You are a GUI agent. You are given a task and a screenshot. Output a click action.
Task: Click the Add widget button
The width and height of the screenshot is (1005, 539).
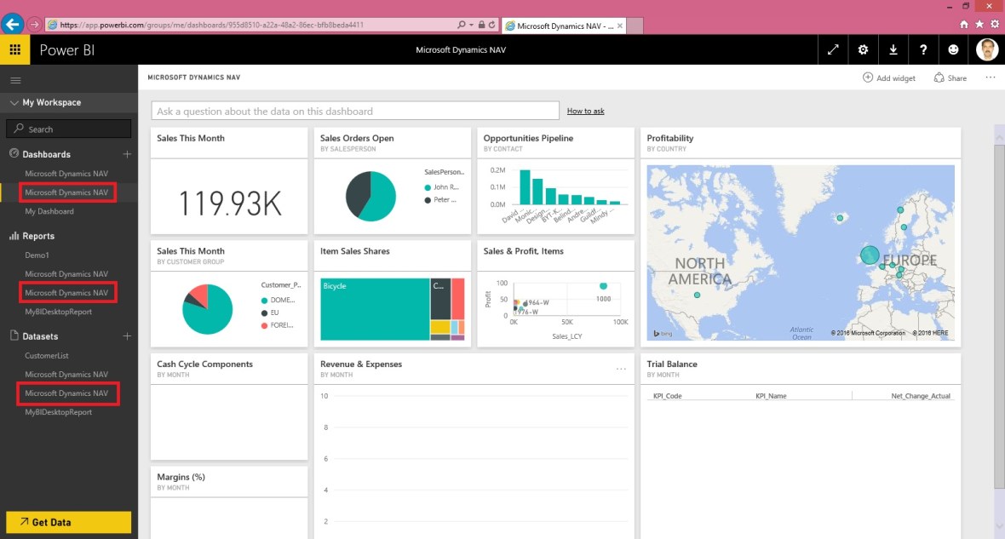(888, 77)
